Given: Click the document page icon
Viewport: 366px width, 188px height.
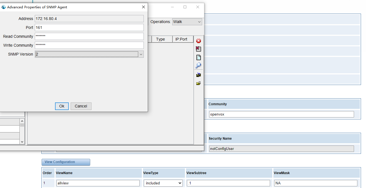Looking at the screenshot, I should click(199, 57).
